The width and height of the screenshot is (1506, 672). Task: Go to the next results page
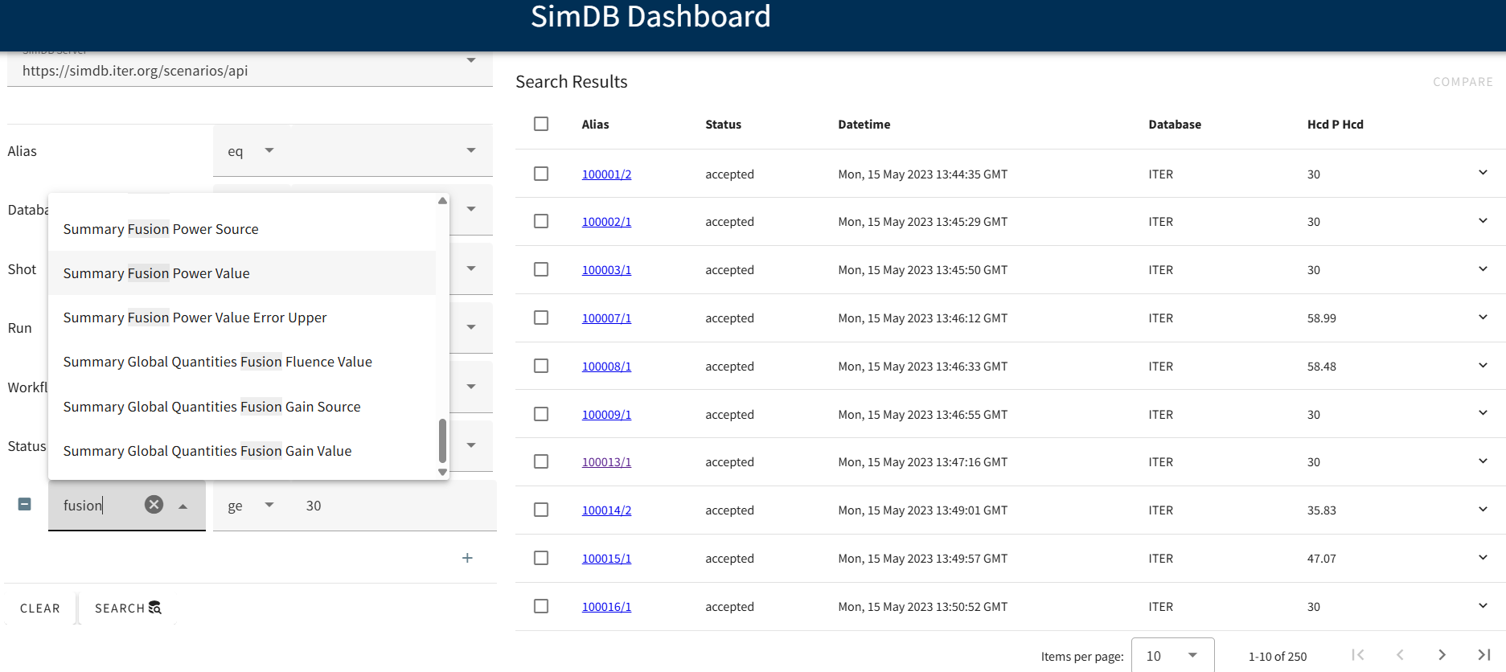tap(1442, 655)
